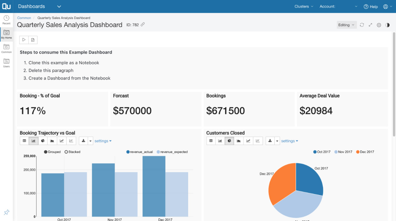
Task: Open the Account dropdown
Action: (x=338, y=6)
